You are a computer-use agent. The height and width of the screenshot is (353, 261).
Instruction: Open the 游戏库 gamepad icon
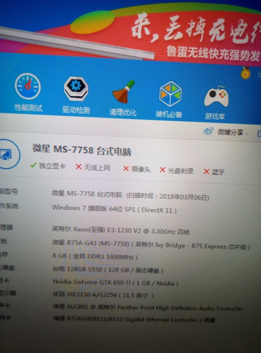click(x=216, y=96)
